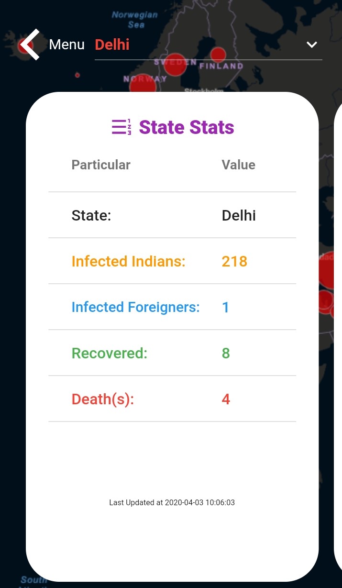The height and width of the screenshot is (588, 342).
Task: Select the Death(s) label
Action: (x=103, y=399)
